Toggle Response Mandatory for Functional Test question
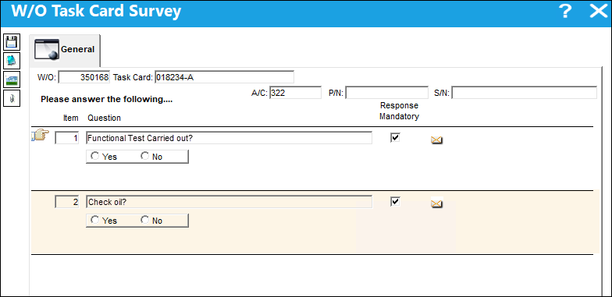The width and height of the screenshot is (612, 297). tap(395, 137)
